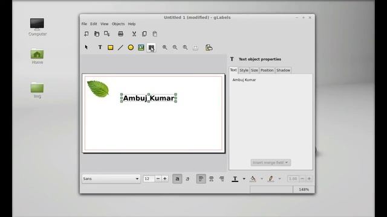Select the Barcode object tool
Screen dimensions: 387x217
click(x=151, y=48)
